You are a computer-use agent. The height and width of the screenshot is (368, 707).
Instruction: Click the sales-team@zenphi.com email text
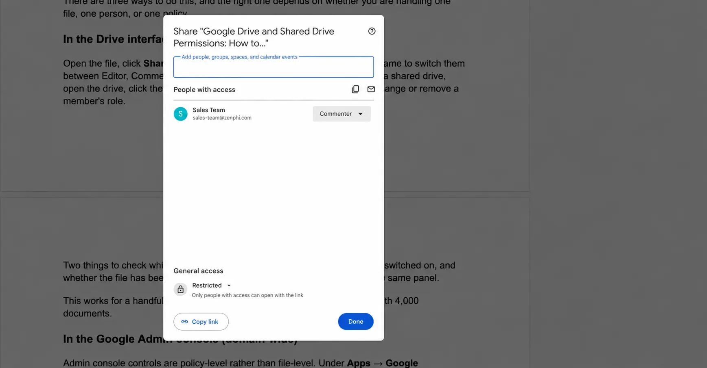222,118
